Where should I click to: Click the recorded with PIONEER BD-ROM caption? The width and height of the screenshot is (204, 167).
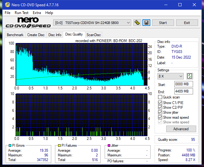coord(109,41)
